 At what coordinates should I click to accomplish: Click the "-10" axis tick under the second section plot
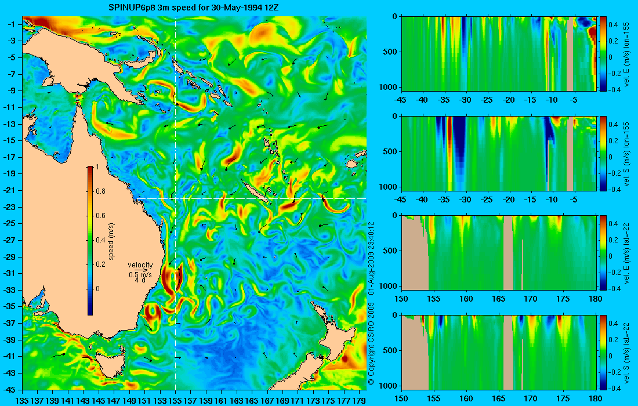pos(552,200)
